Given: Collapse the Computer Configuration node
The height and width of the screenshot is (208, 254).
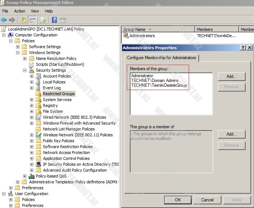Looking at the screenshot, I should [x=4, y=35].
